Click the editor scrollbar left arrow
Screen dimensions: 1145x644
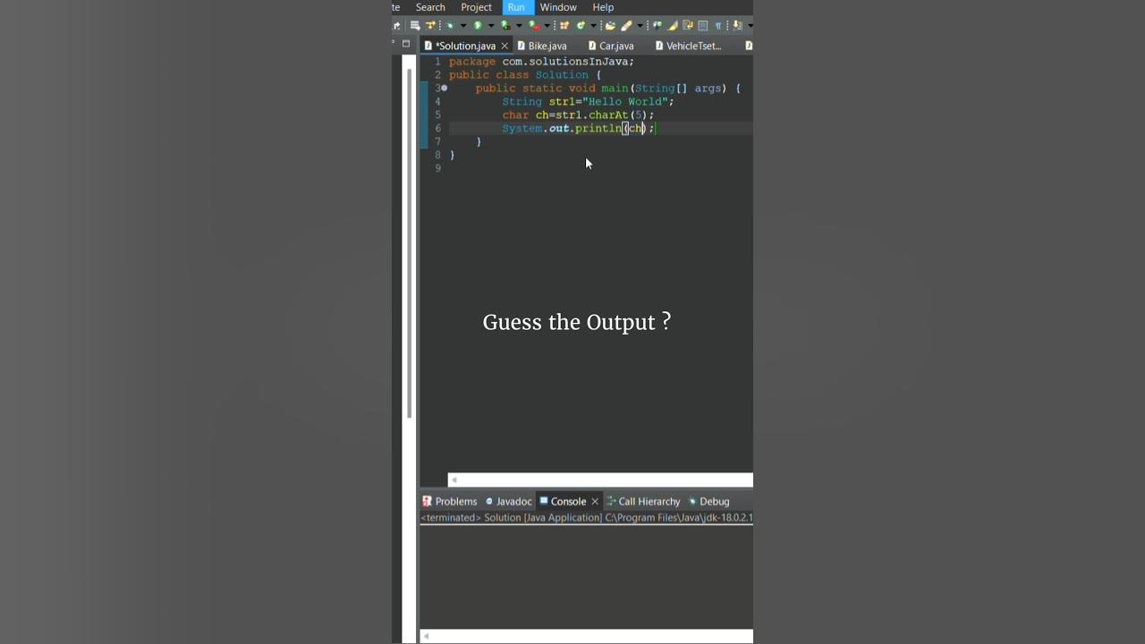pos(454,480)
